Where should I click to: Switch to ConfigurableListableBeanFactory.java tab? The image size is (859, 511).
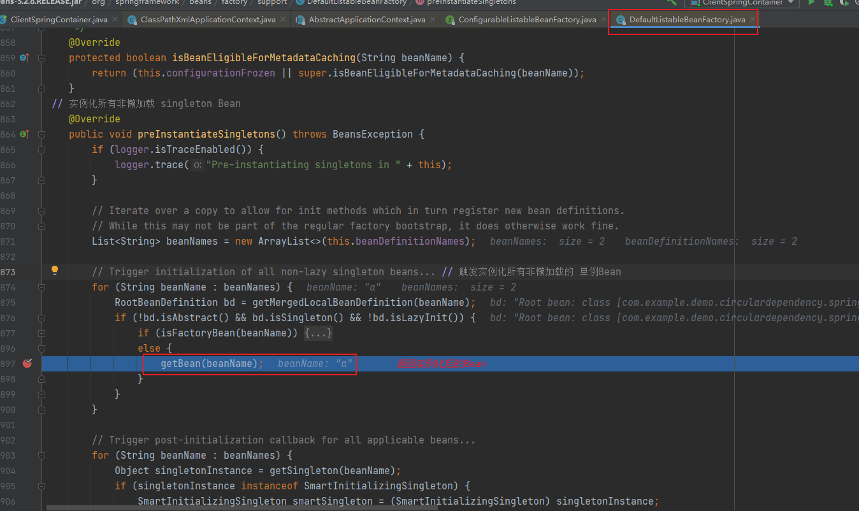527,20
